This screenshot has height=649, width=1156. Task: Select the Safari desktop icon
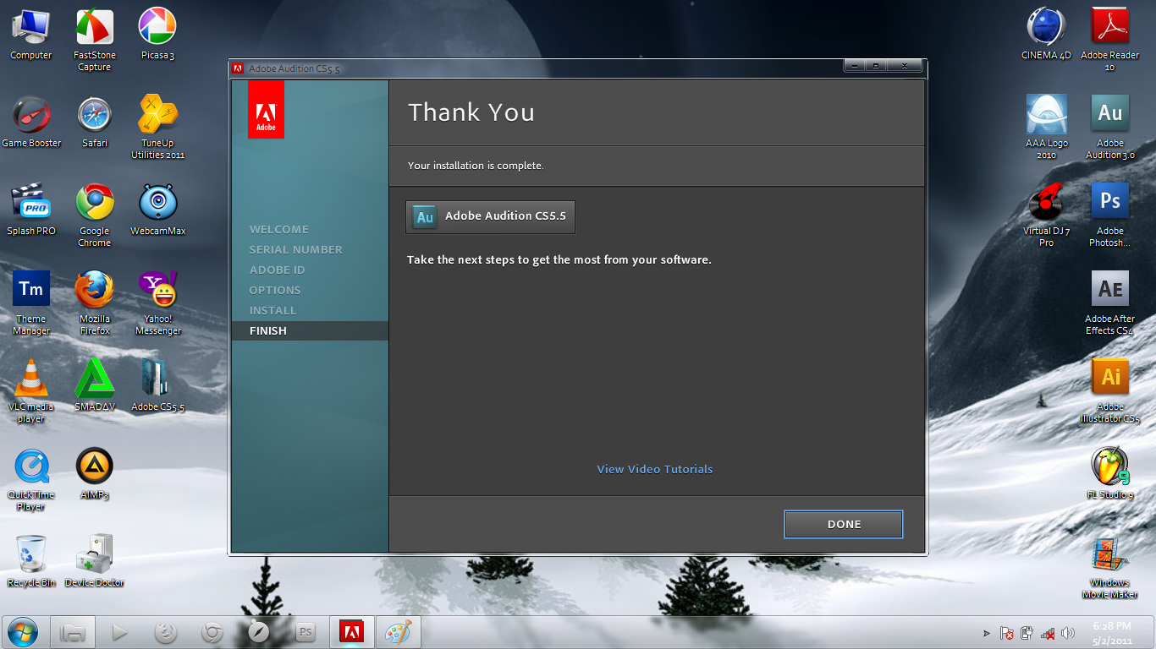point(95,123)
